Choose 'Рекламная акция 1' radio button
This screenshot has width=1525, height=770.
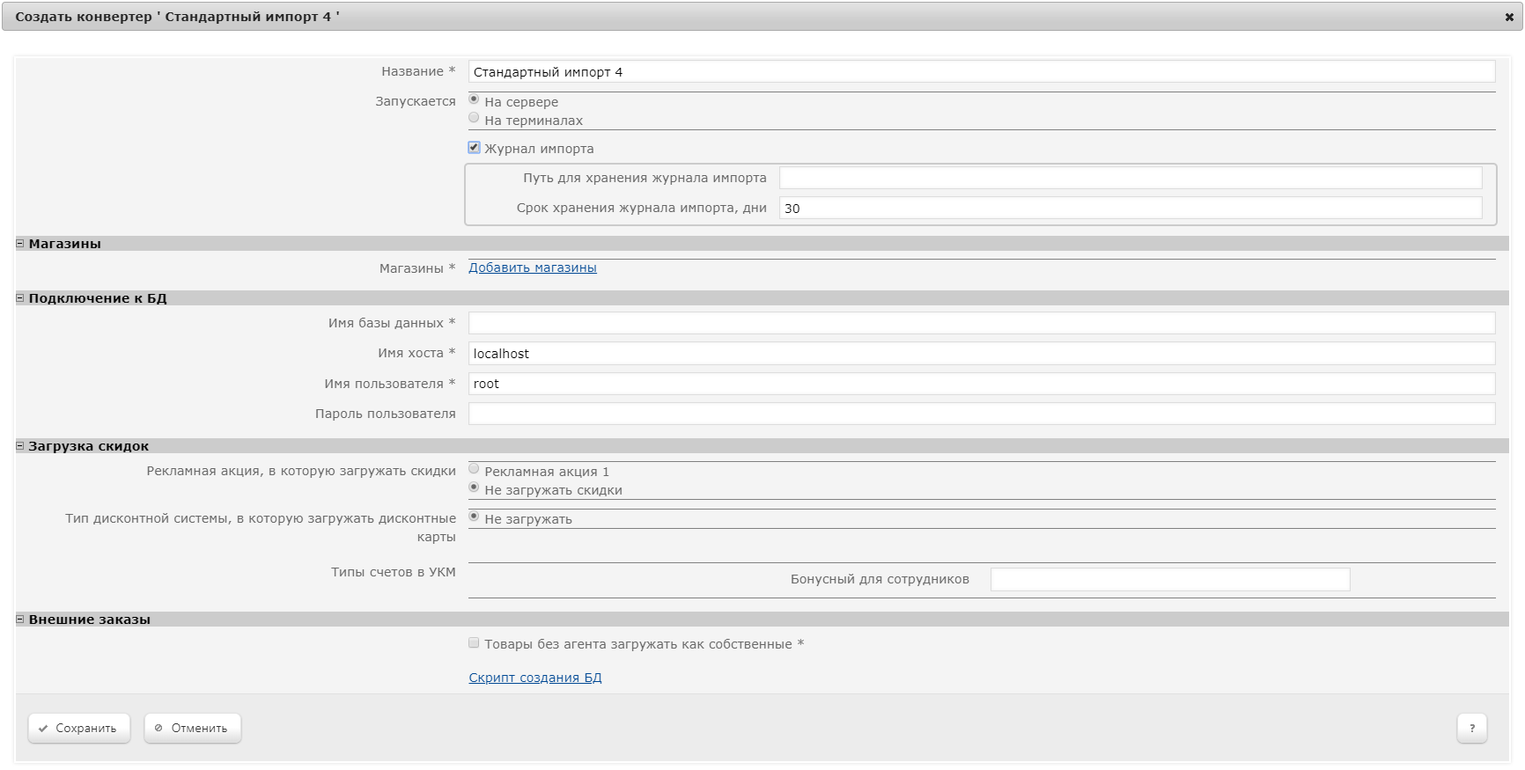474,469
